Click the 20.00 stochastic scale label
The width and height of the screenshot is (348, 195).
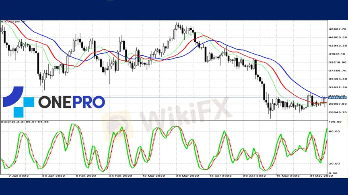tap(335, 164)
